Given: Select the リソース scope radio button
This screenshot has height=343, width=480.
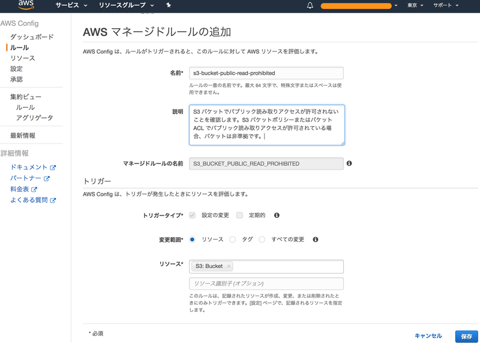Looking at the screenshot, I should point(192,239).
